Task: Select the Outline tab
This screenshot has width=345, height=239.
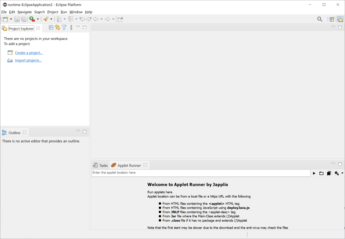Action: 14,133
